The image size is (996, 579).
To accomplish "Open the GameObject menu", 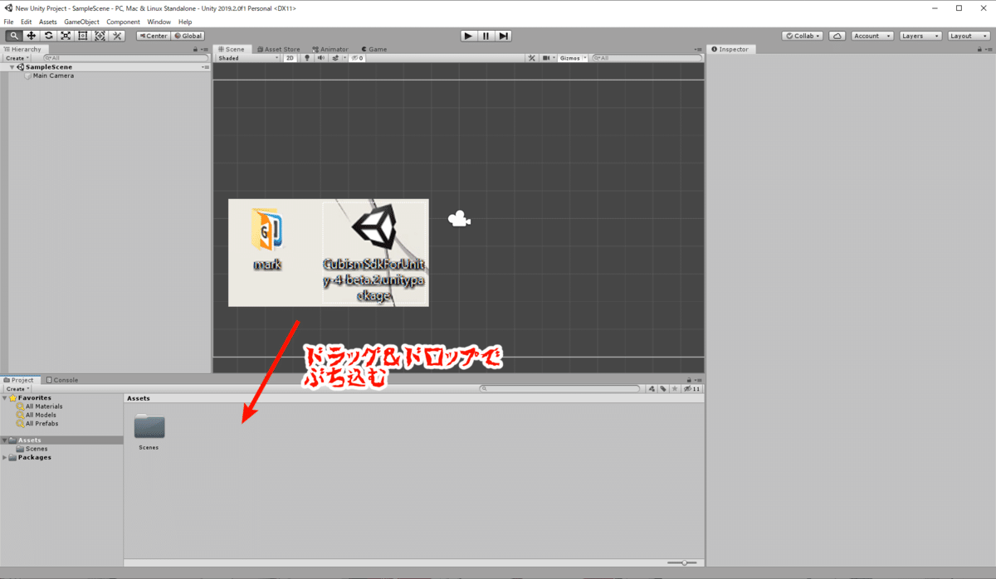I will 82,22.
